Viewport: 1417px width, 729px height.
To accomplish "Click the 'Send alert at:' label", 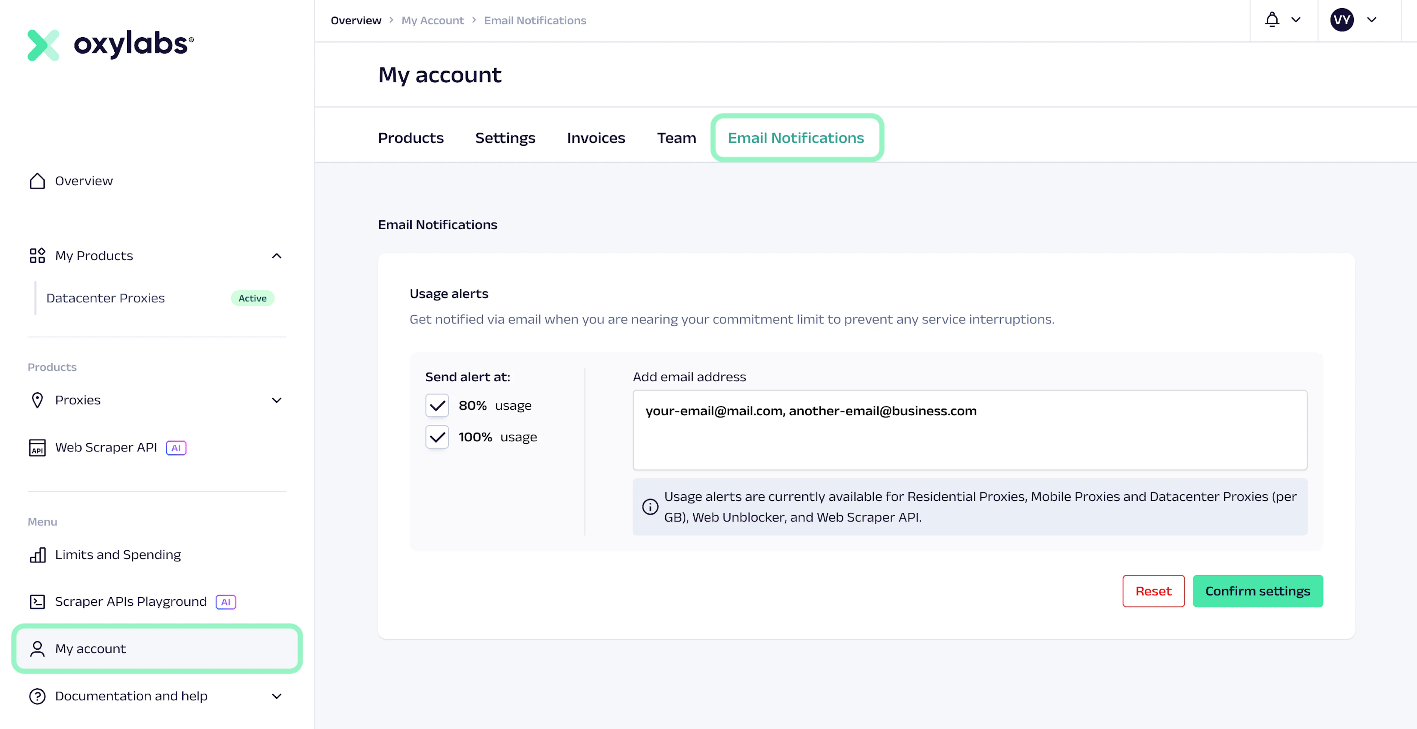I will pos(468,377).
